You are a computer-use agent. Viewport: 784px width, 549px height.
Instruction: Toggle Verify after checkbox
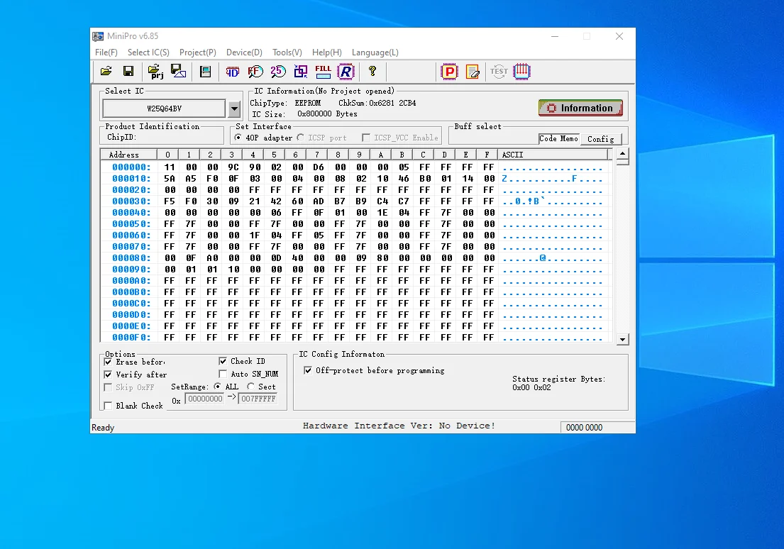click(x=108, y=375)
